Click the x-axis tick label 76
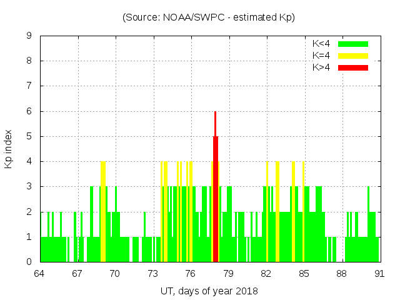Image resolution: width=400 pixels, height=300 pixels. coord(191,273)
